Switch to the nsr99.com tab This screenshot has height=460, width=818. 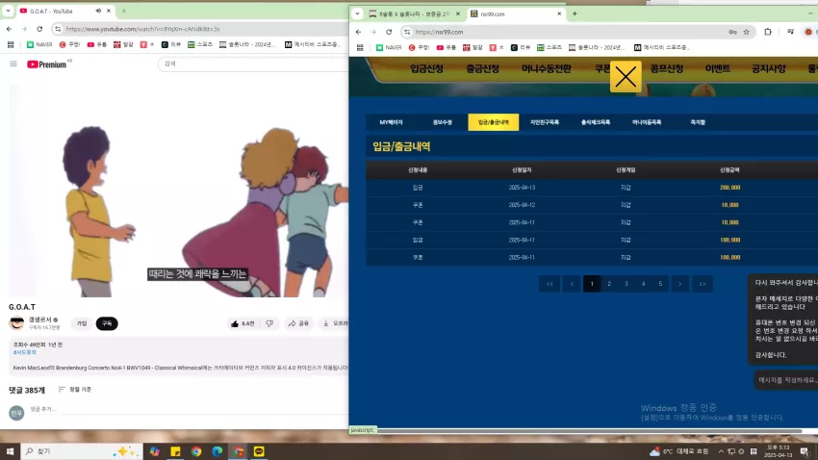click(516, 14)
